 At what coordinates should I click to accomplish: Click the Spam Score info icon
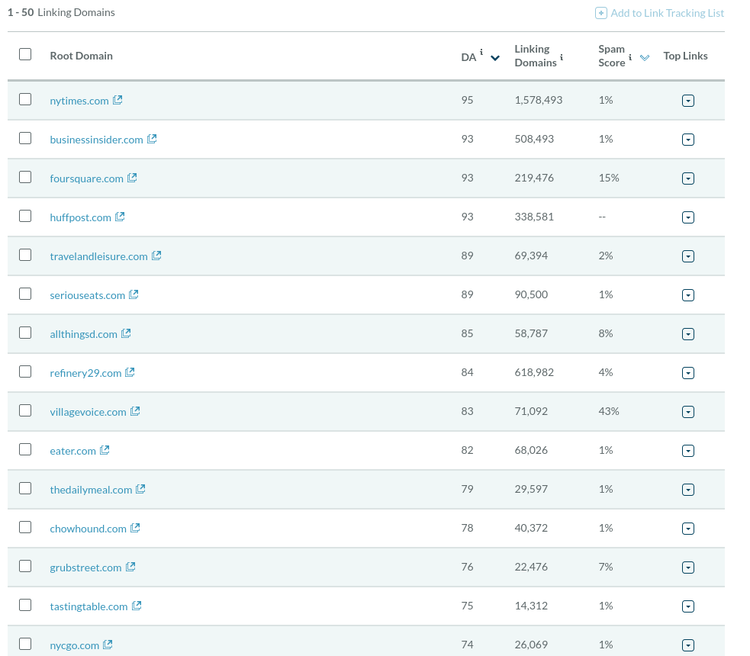click(x=629, y=56)
